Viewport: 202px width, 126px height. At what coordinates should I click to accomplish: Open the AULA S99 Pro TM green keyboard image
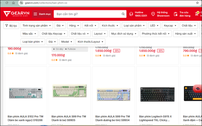point(70,91)
